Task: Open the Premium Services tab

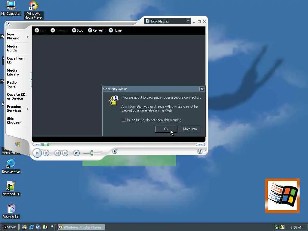Action: pos(14,108)
